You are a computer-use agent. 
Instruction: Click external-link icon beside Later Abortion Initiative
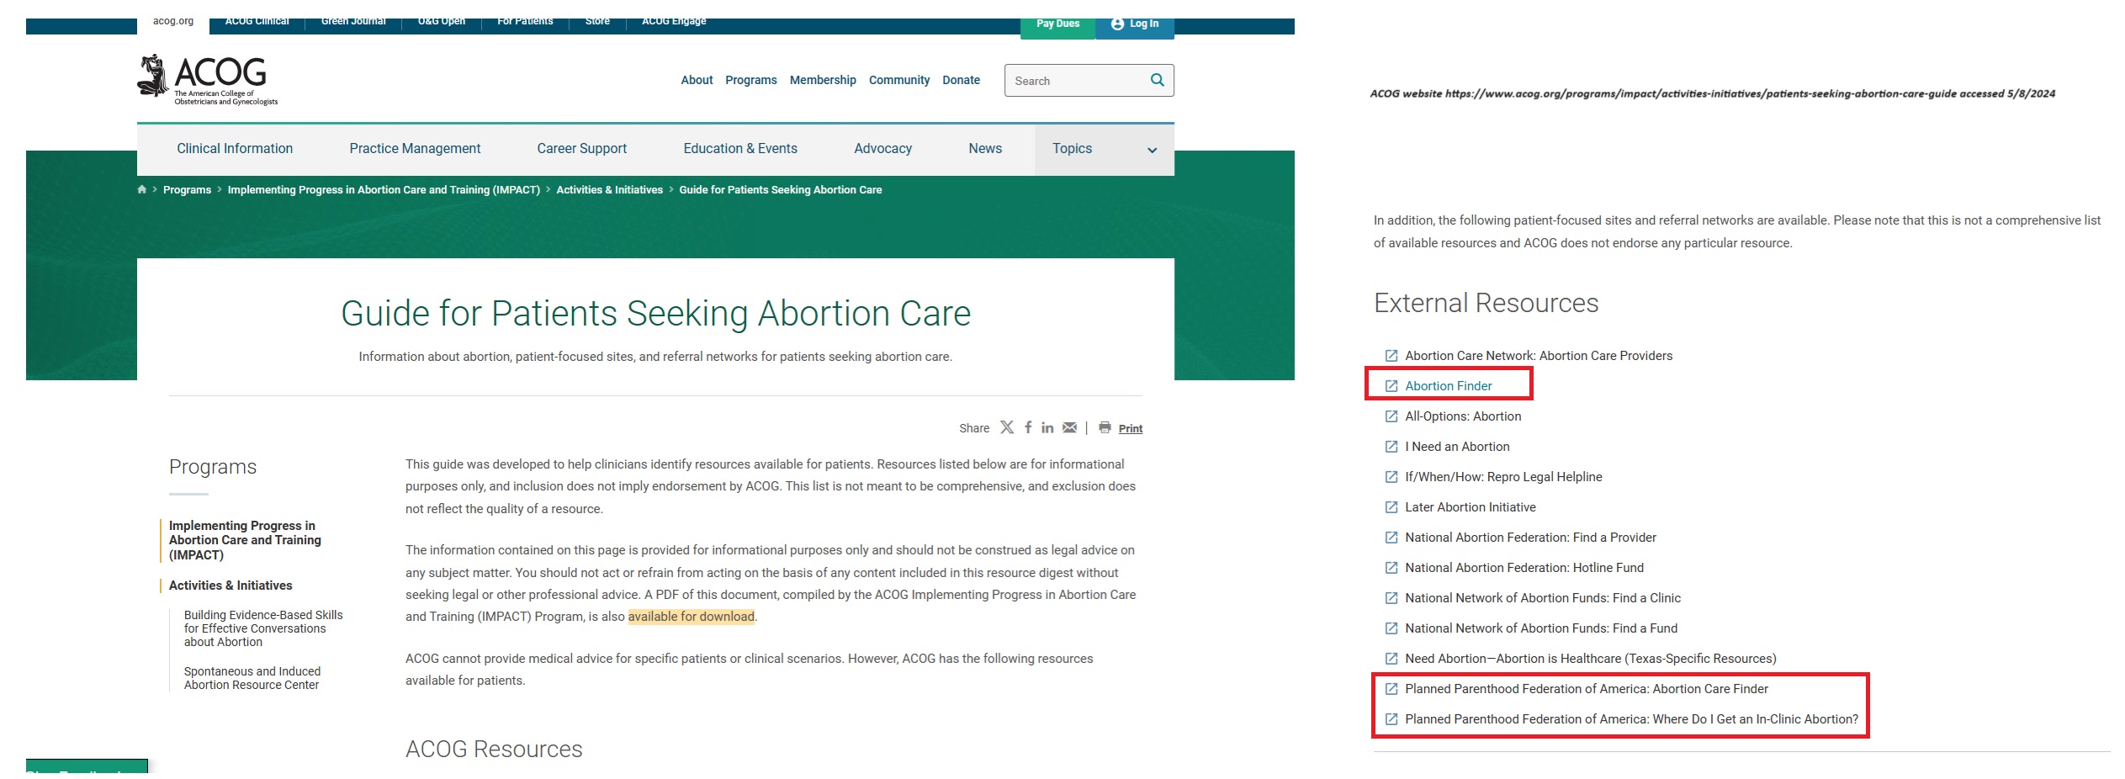pyautogui.click(x=1391, y=507)
